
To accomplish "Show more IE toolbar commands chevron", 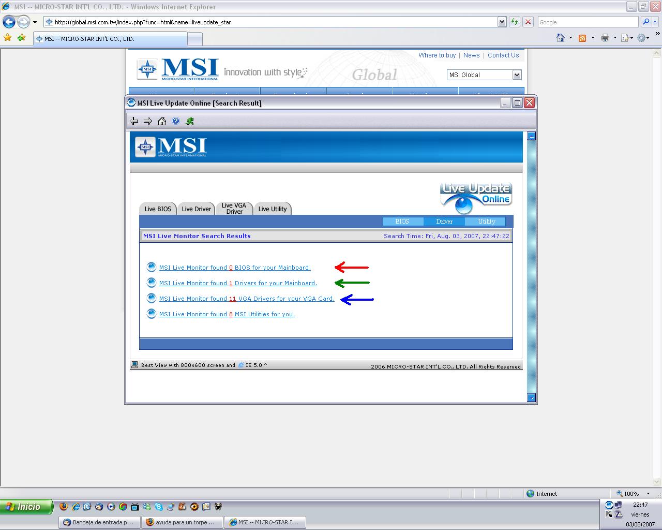I will tap(658, 35).
